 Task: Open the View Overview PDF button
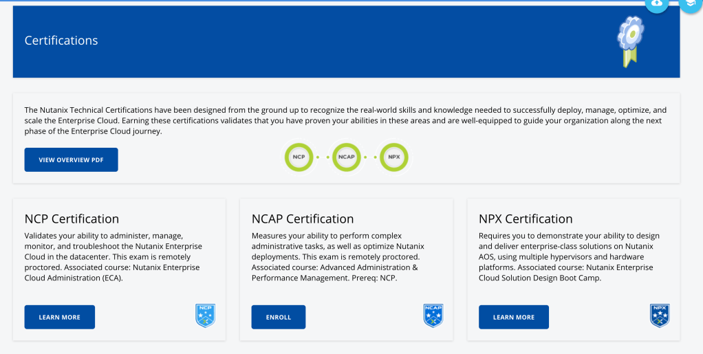point(71,159)
